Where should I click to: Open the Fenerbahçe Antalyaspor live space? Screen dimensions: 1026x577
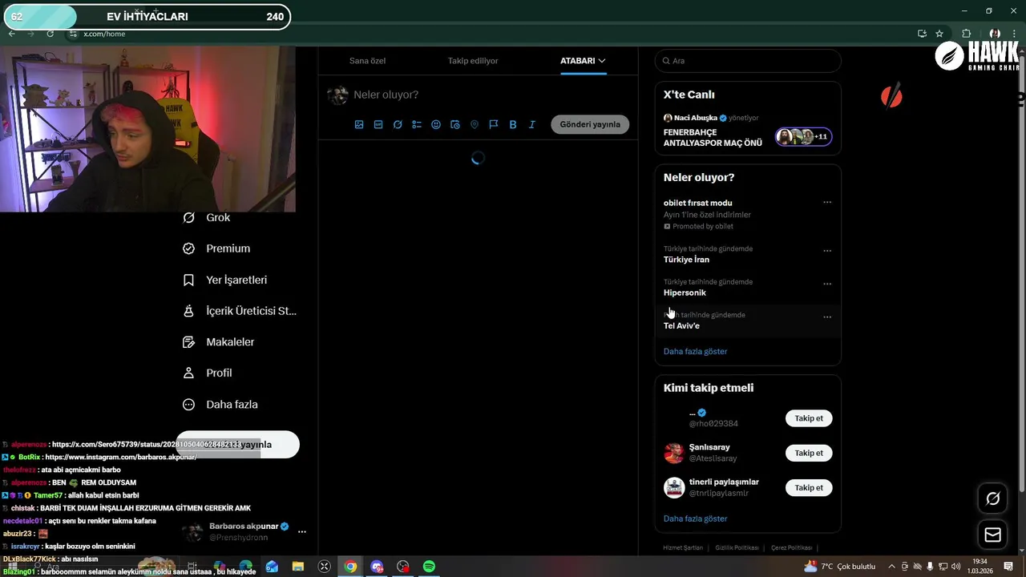pos(713,138)
